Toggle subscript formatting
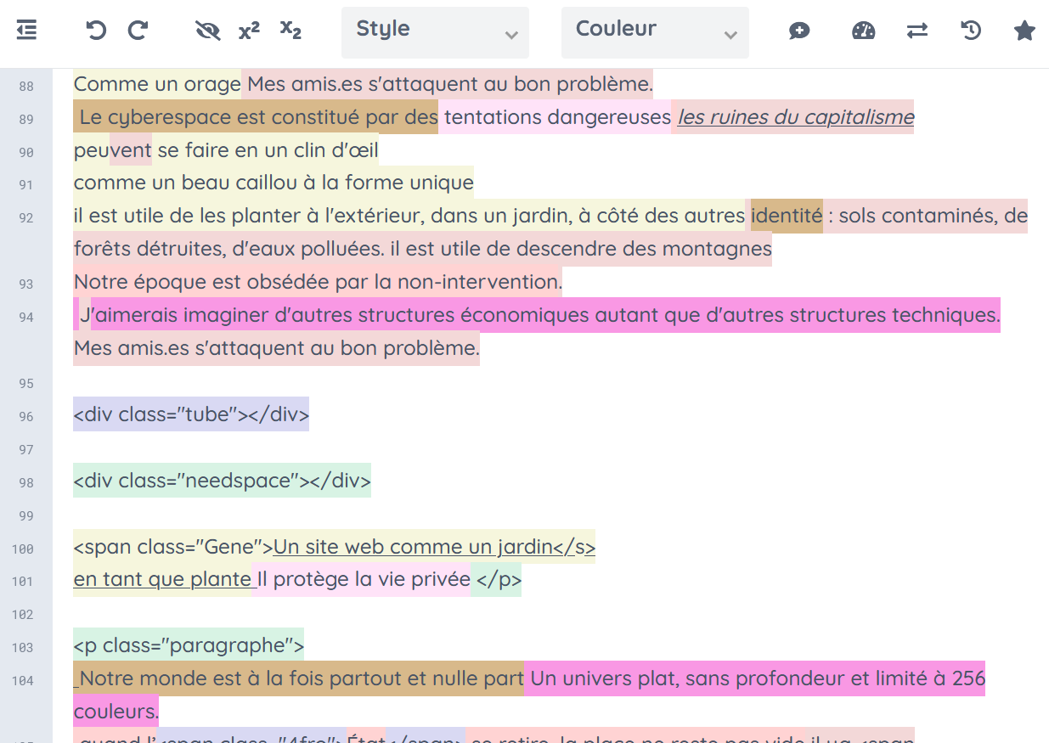The width and height of the screenshot is (1049, 743). tap(290, 31)
